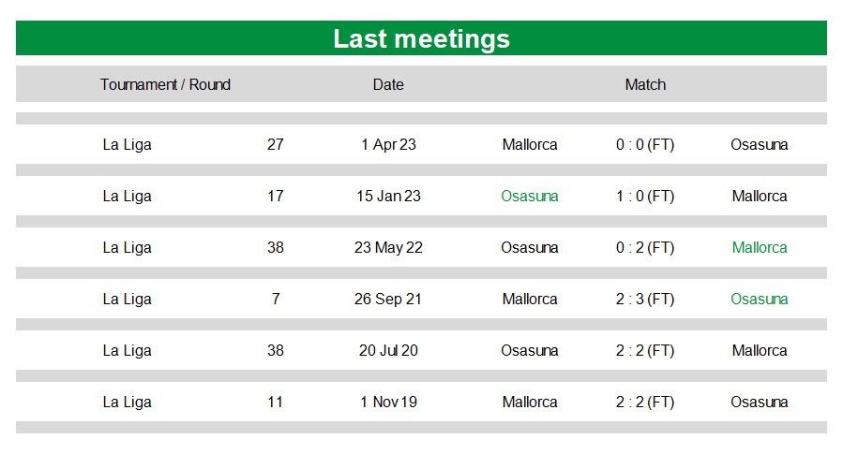Click round number 7 in 26 Sep 21 row
This screenshot has width=843, height=454.
(x=276, y=299)
